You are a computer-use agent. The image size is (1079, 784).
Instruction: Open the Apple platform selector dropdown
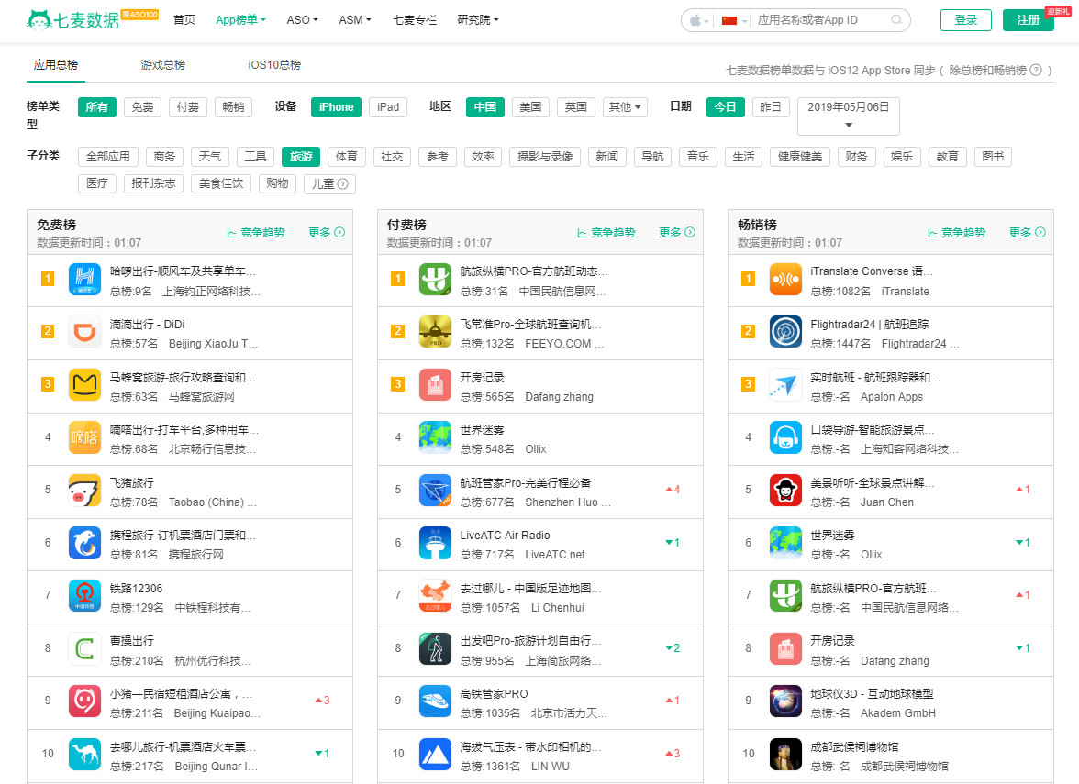[699, 20]
